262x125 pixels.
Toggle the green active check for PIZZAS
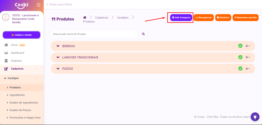[240, 68]
